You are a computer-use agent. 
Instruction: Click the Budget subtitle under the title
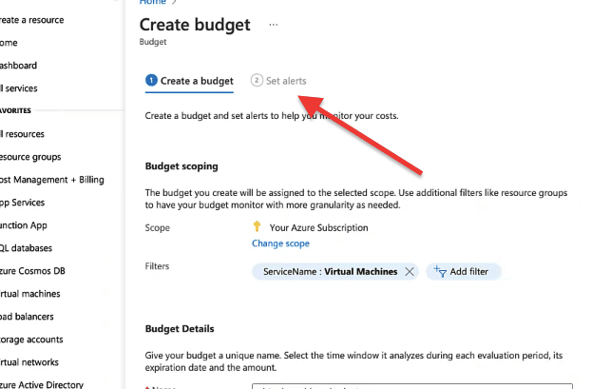point(153,42)
